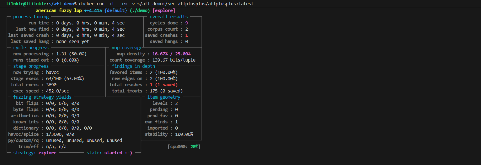Click the map density percentage values

171,54
